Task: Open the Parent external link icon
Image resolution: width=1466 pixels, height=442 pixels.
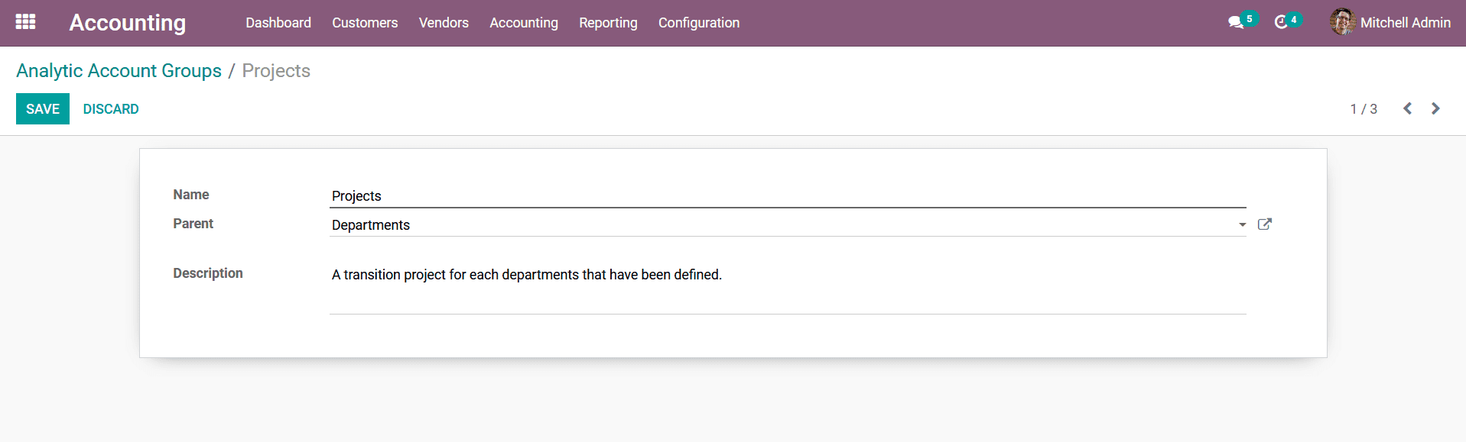Action: pyautogui.click(x=1265, y=224)
